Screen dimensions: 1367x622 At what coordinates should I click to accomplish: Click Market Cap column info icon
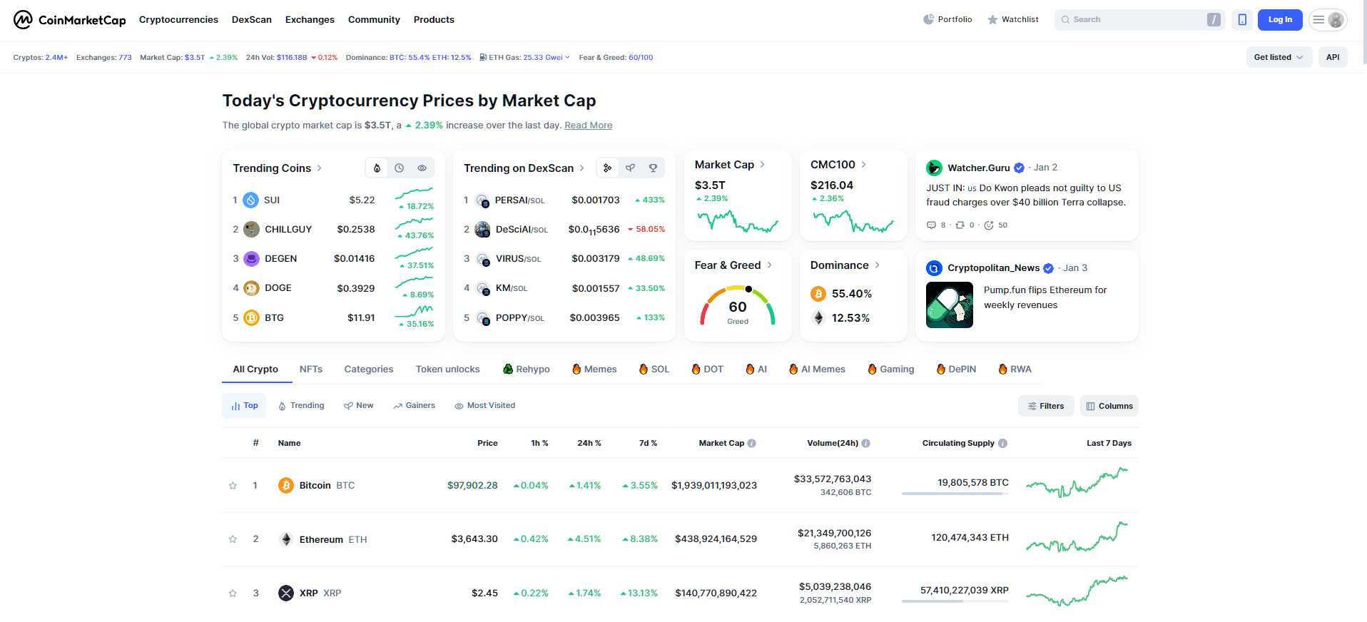point(752,444)
